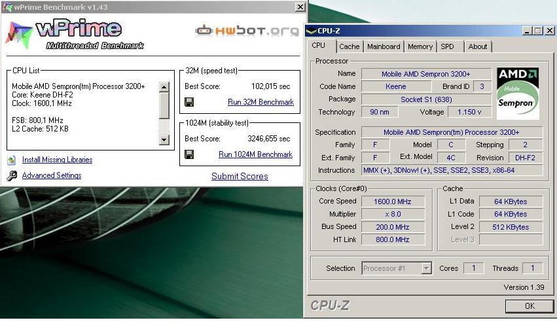The height and width of the screenshot is (335, 557).
Task: Select the CPU tab in CPU-Z
Action: 321,45
